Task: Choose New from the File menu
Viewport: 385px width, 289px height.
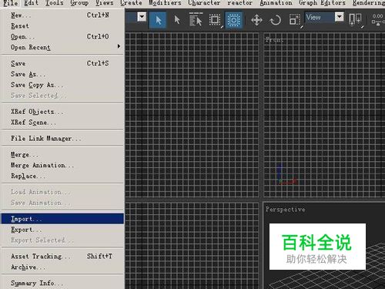Action: click(62, 15)
